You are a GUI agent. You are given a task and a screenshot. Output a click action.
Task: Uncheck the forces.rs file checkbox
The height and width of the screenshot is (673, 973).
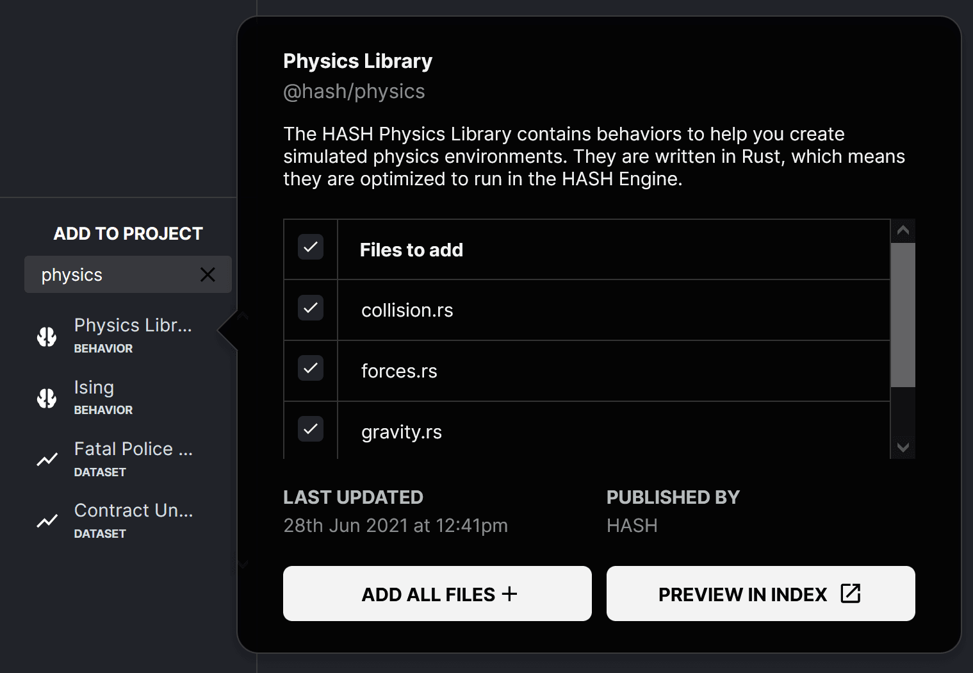pyautogui.click(x=311, y=369)
